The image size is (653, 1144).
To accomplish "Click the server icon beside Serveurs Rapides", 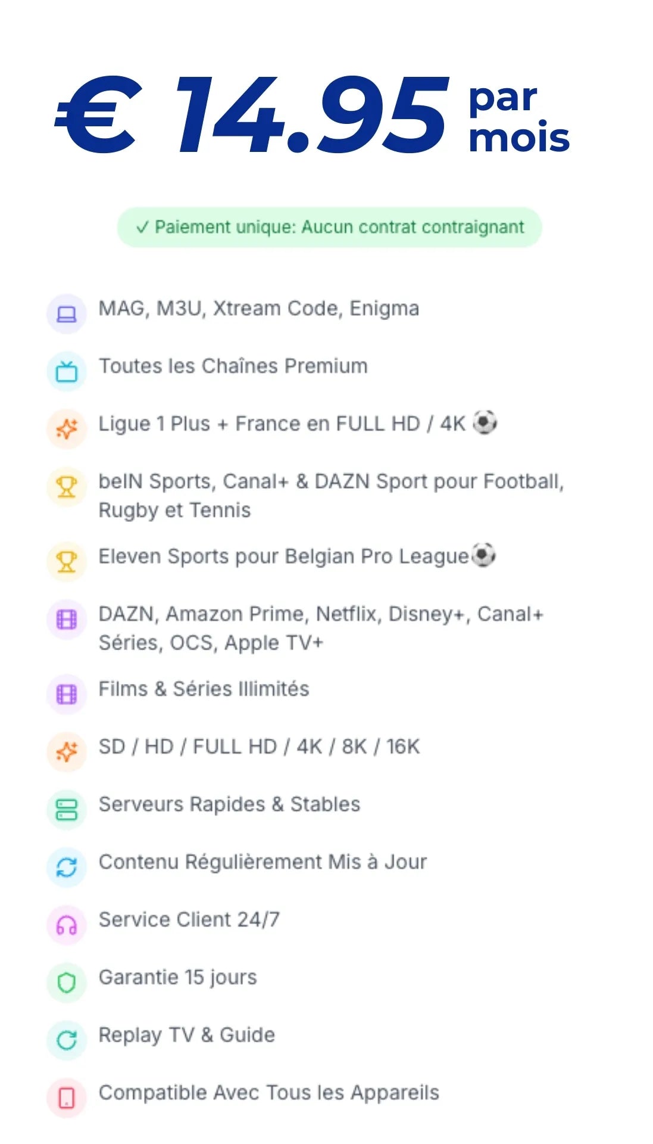I will 67,810.
